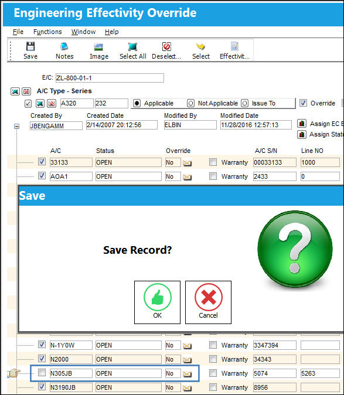Click select-all icon beside A/C Type - Series
The image size is (344, 395).
15,91
